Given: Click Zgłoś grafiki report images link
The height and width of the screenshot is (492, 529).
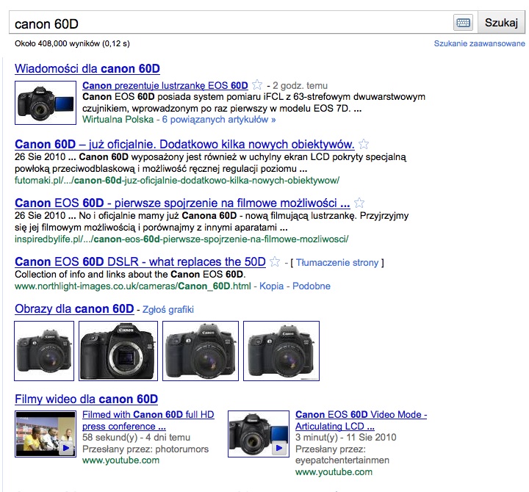Looking at the screenshot, I should [x=168, y=309].
